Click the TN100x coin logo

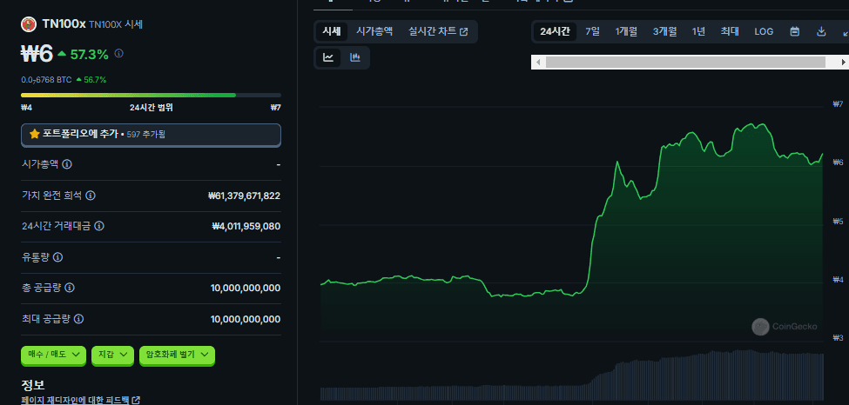pos(29,24)
